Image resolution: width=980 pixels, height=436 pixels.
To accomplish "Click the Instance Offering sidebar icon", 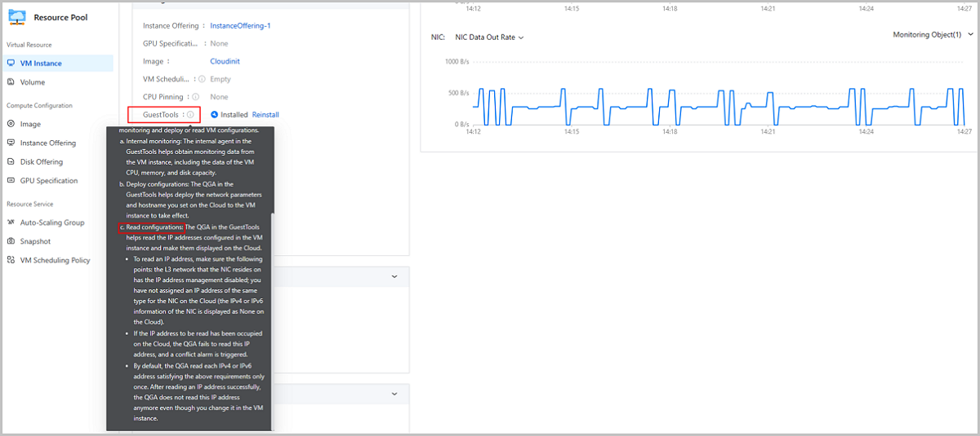I will 11,143.
